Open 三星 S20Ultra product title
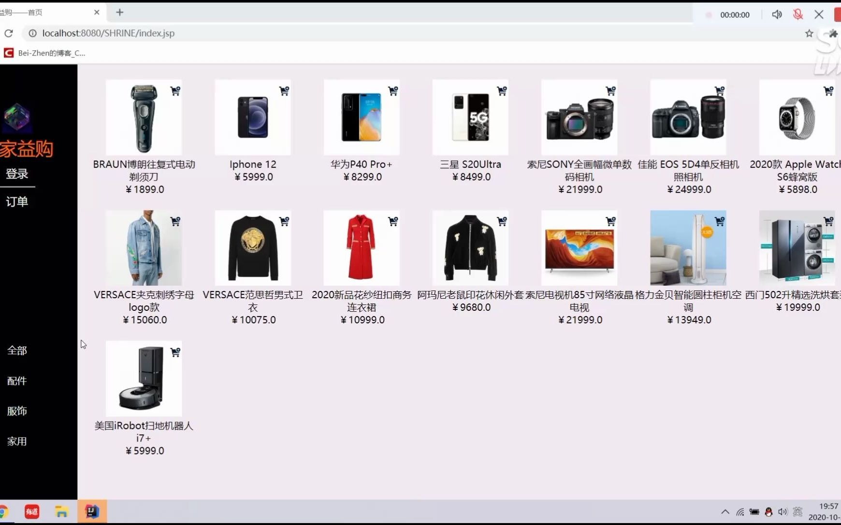The width and height of the screenshot is (841, 525). click(x=470, y=165)
